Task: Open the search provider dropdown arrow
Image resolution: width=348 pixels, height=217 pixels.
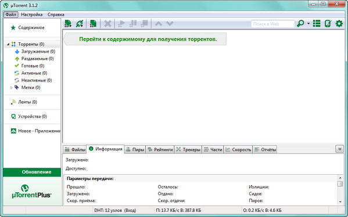Action: pyautogui.click(x=308, y=23)
